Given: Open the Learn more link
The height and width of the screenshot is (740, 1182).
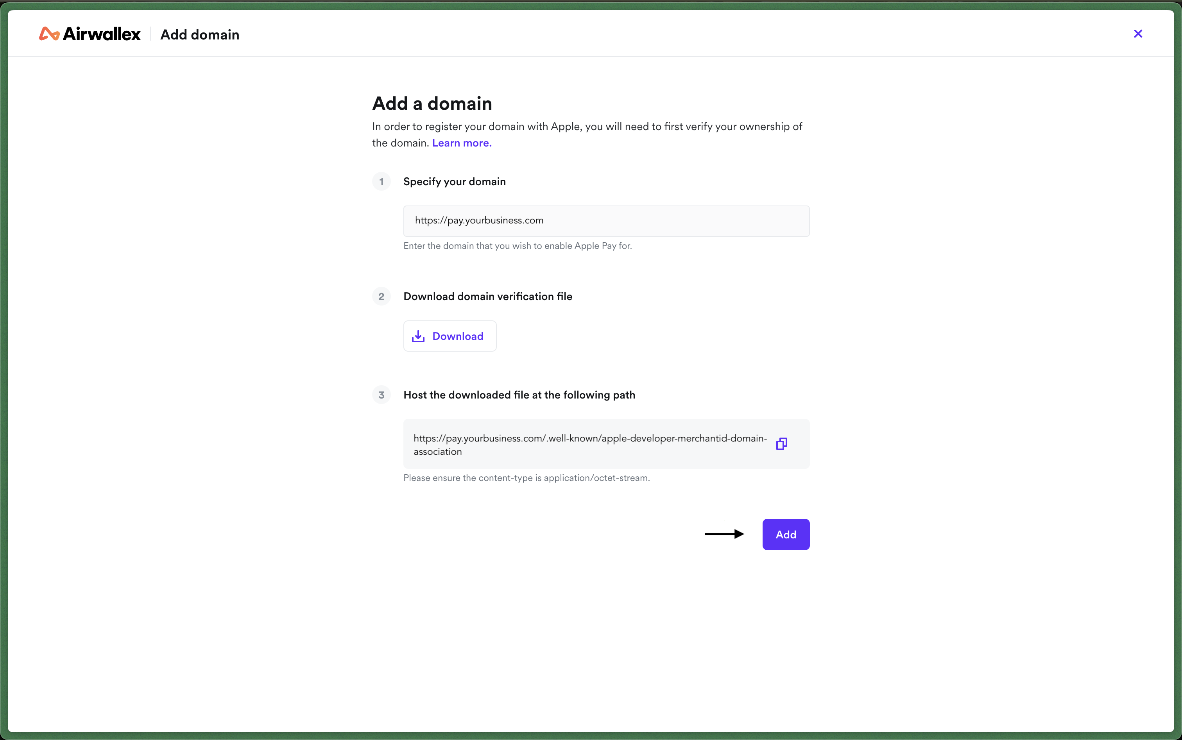Looking at the screenshot, I should point(462,143).
